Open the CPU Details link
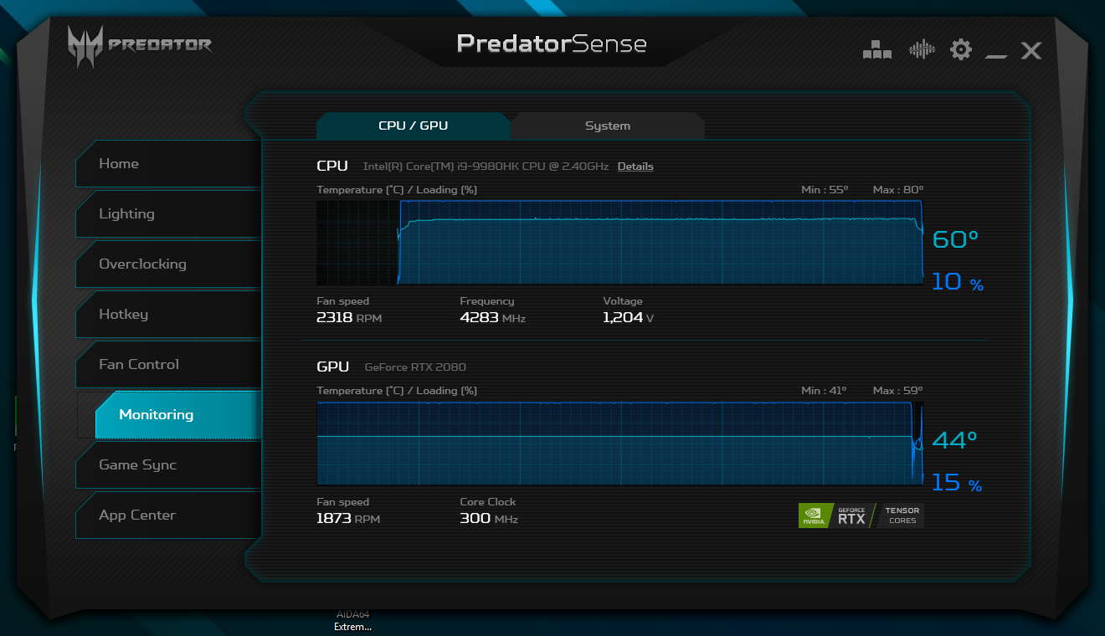 tap(635, 167)
